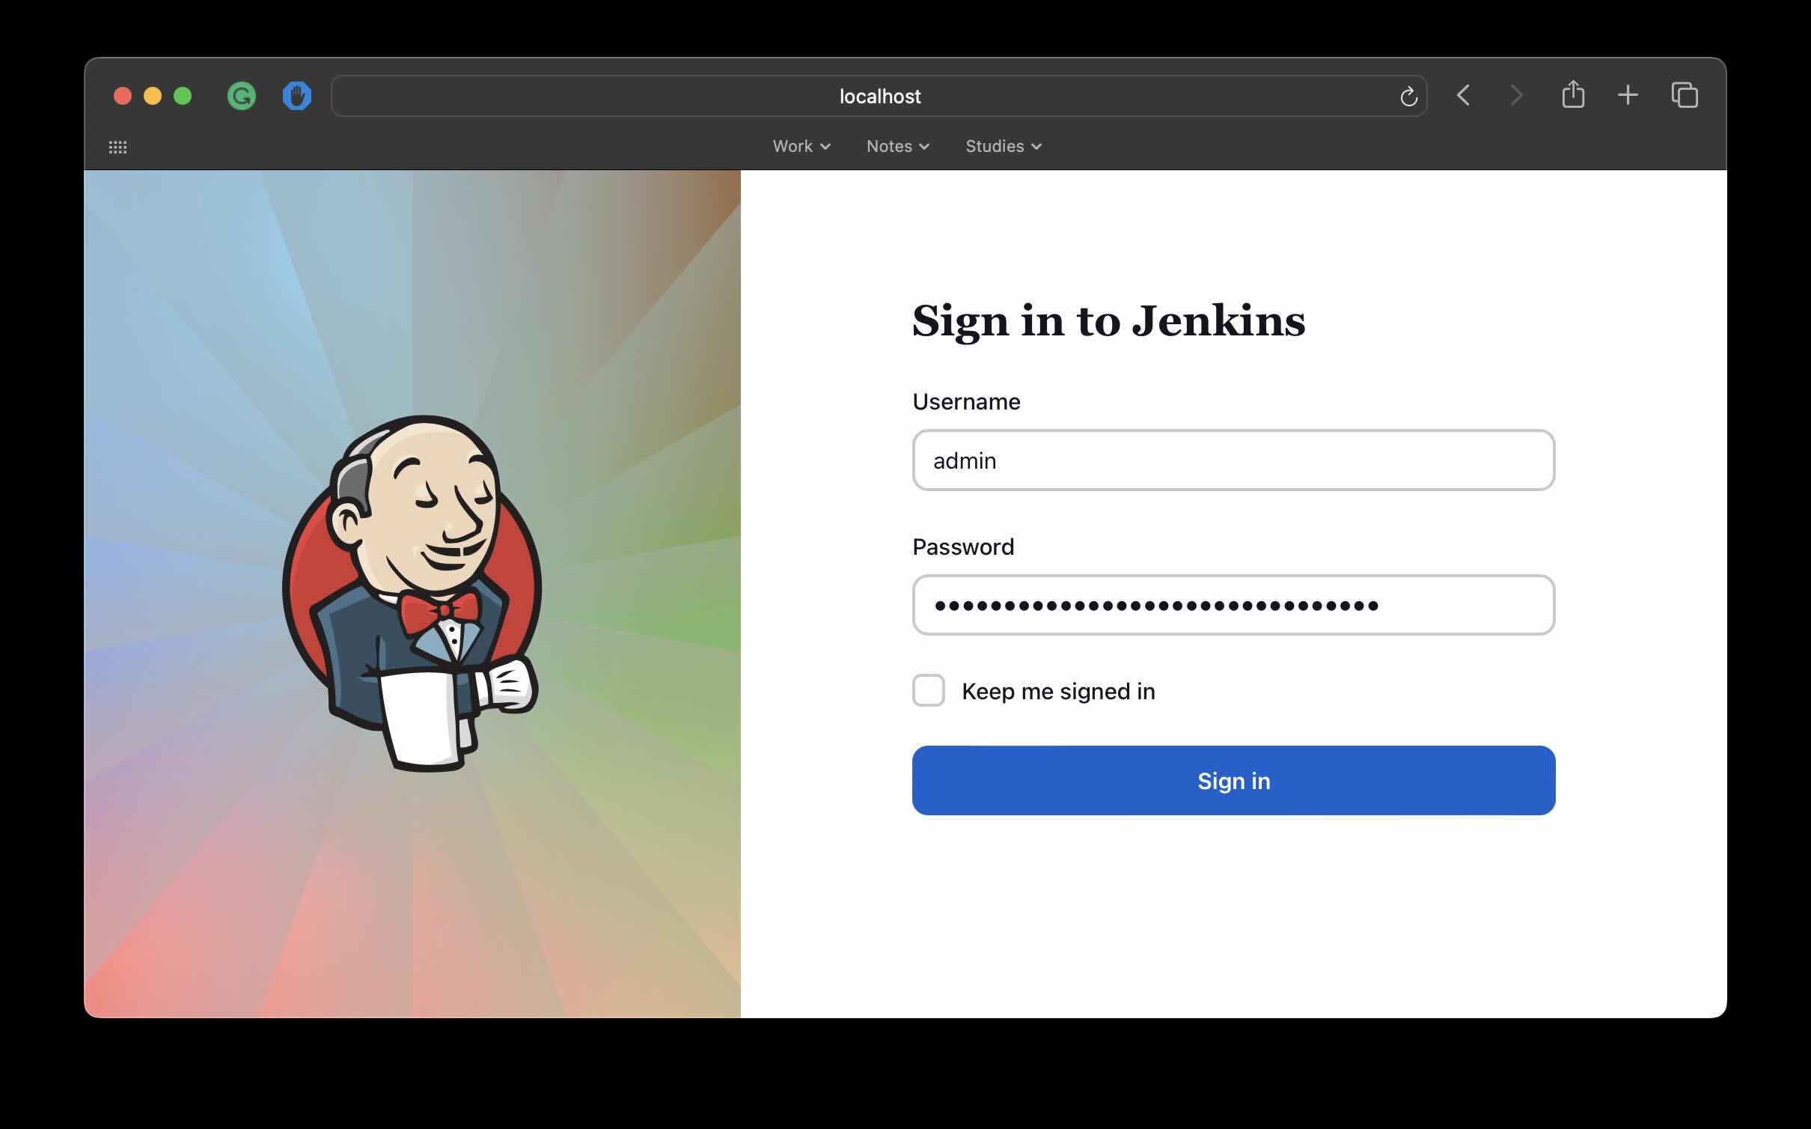
Task: Select the Work menu in the bookmarks bar
Action: pyautogui.click(x=801, y=146)
